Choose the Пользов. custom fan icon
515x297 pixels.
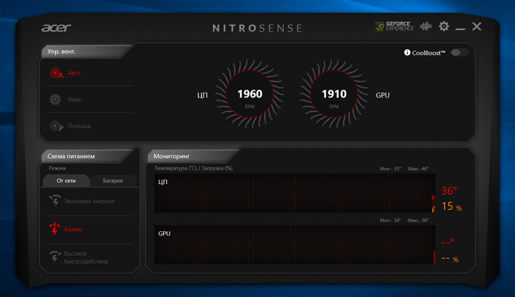click(x=55, y=126)
